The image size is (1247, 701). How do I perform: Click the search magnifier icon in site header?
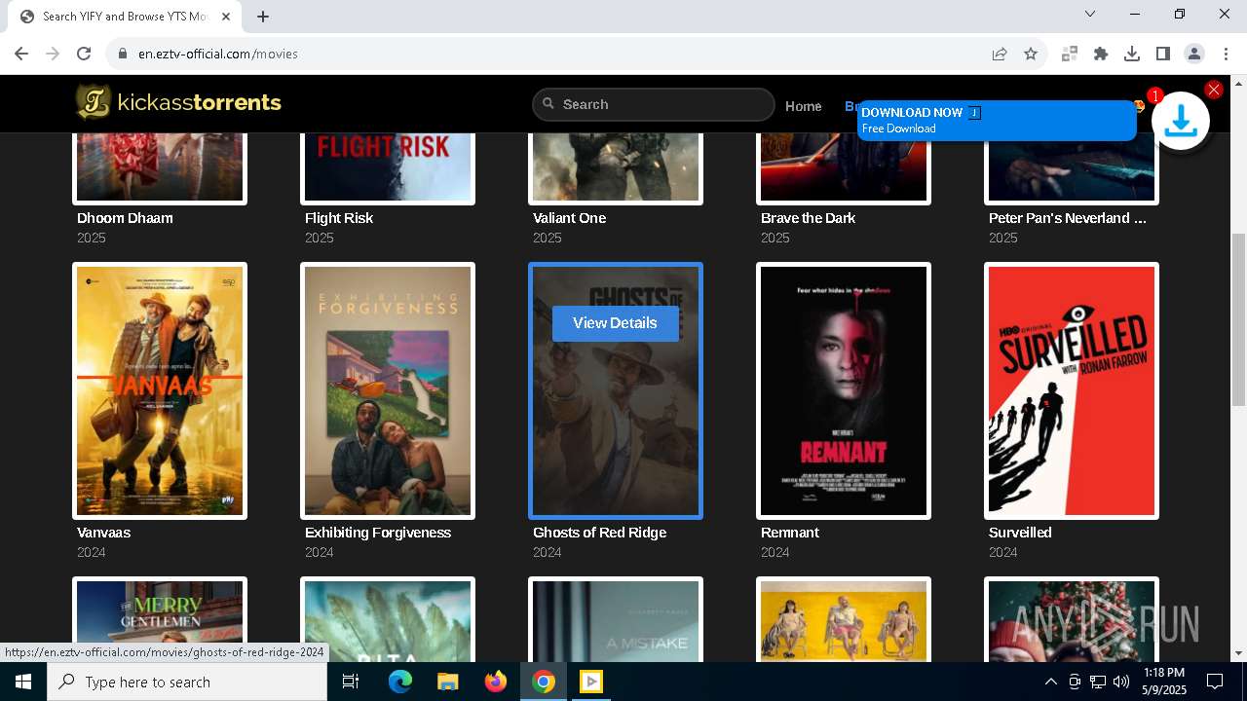[x=548, y=103]
